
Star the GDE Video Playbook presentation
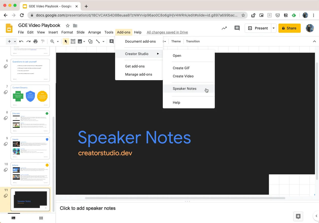[67, 25]
